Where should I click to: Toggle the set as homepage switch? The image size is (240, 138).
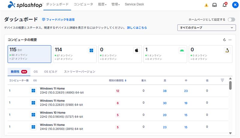[x=231, y=19]
